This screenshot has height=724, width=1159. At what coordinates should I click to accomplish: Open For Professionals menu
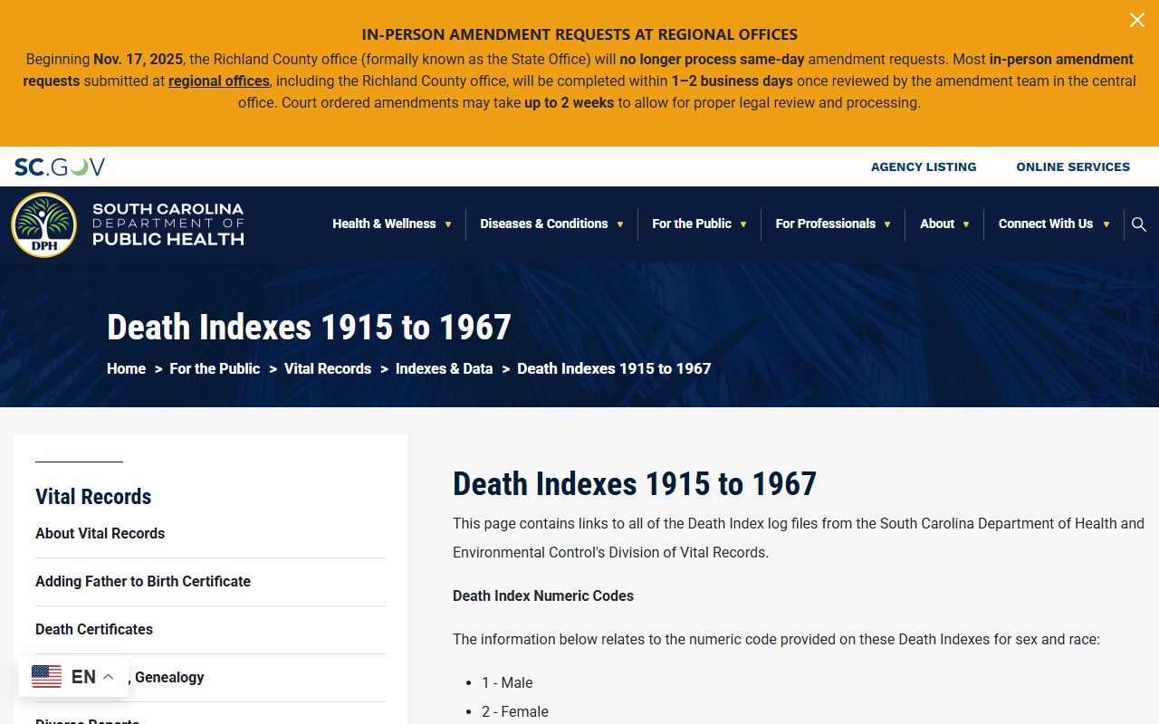[826, 224]
